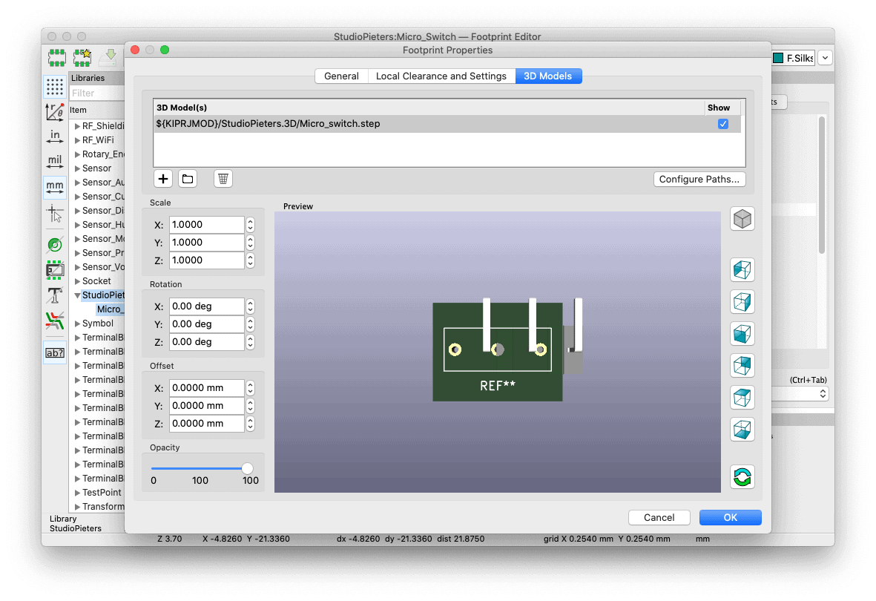Click the third blue cube view icon in the preview column
This screenshot has height=601, width=876.
click(x=742, y=334)
